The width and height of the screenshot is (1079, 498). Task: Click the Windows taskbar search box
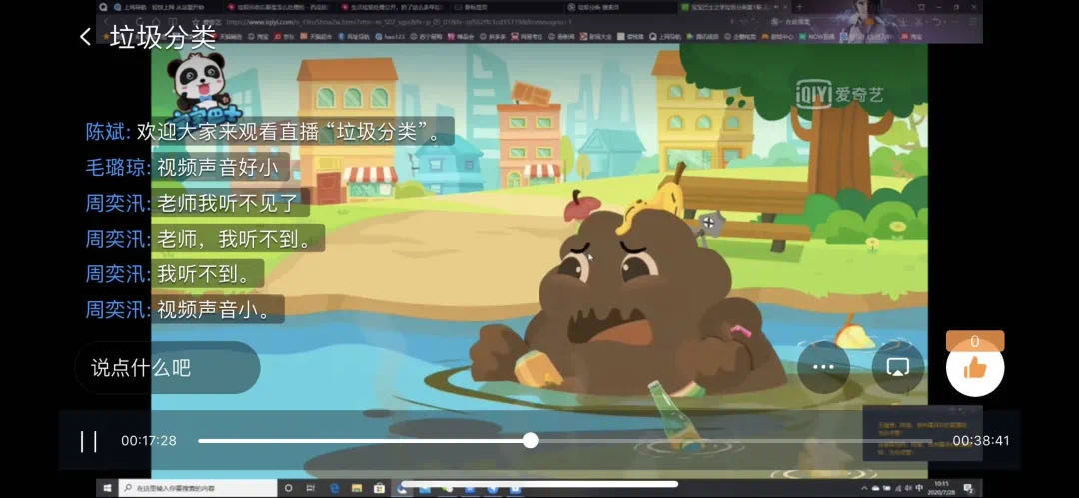[x=198, y=488]
